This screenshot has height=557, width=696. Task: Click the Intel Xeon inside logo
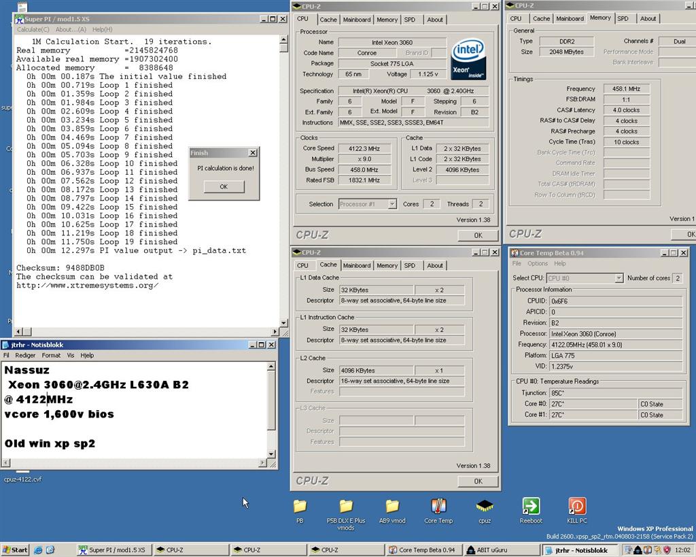coord(468,59)
